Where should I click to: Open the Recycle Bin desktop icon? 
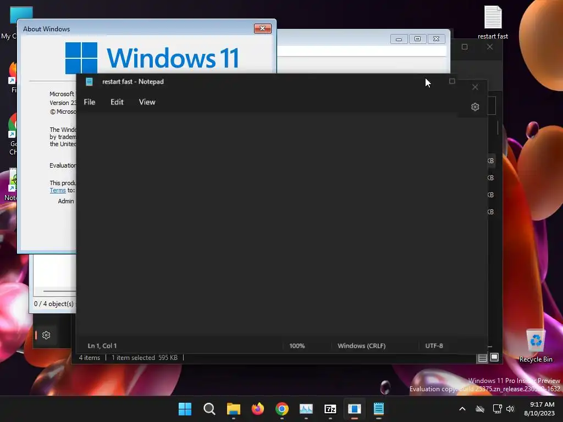pyautogui.click(x=536, y=346)
